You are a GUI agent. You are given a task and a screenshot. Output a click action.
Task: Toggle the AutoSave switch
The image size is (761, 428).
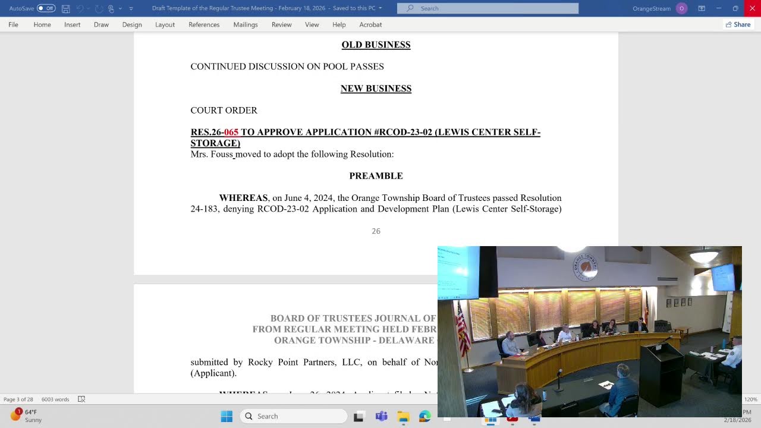click(x=46, y=8)
